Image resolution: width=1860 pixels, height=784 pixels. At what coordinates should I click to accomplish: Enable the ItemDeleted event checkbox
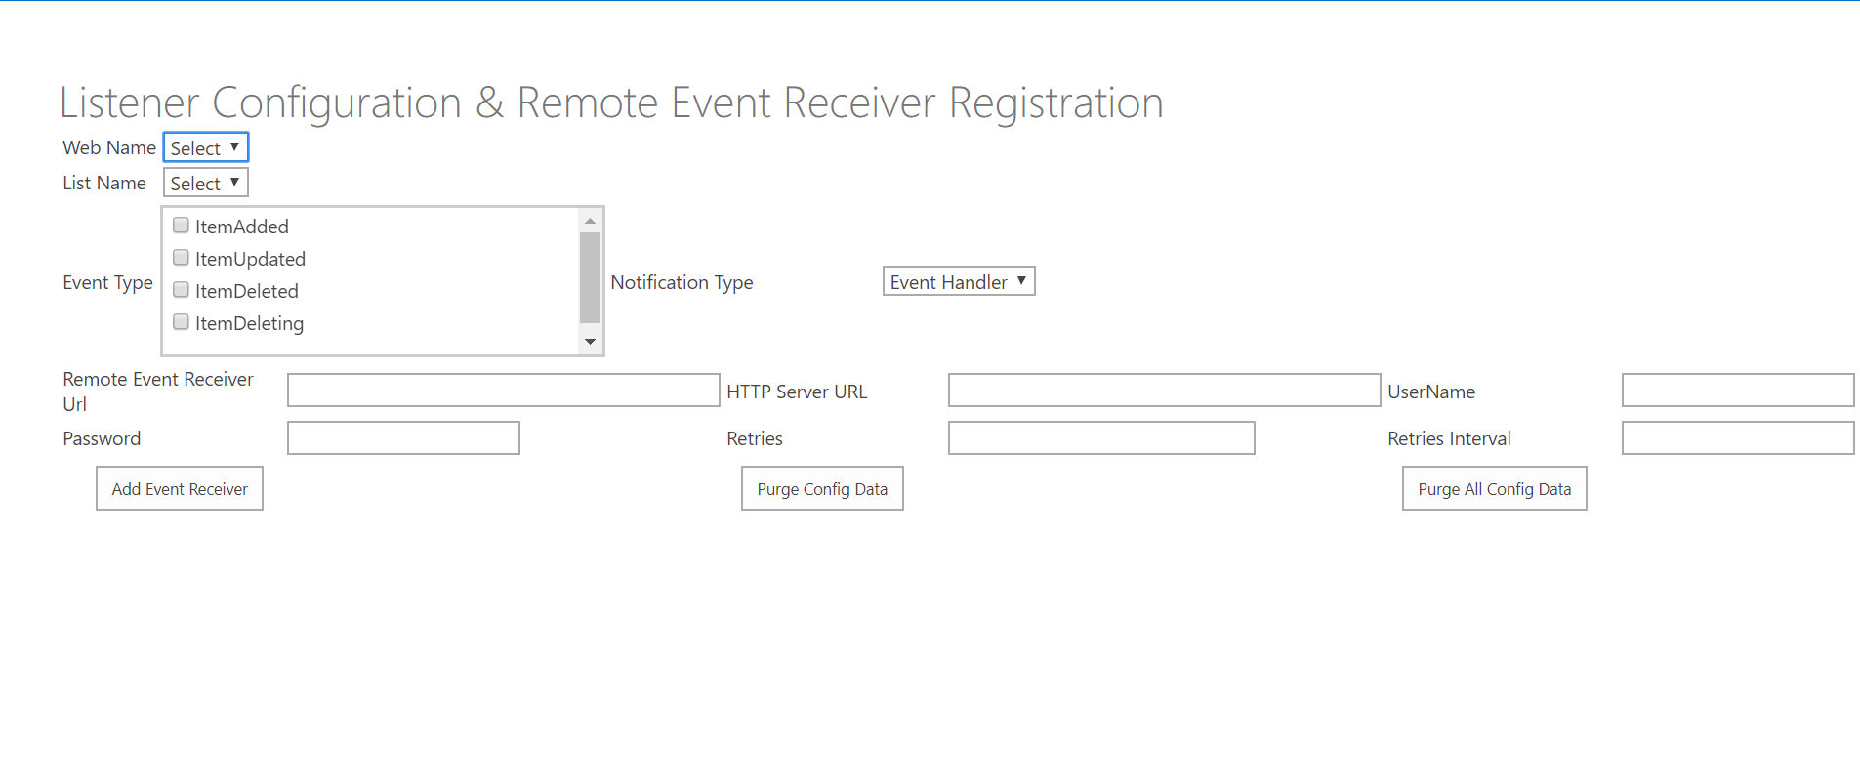[x=181, y=290]
